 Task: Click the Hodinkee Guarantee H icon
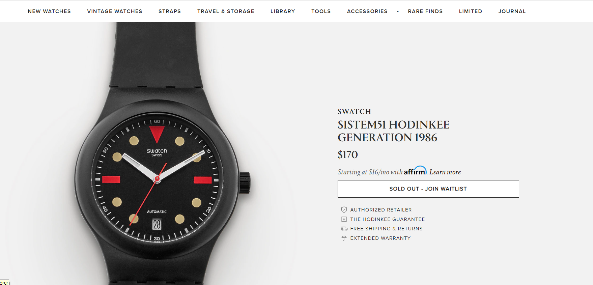(x=344, y=219)
